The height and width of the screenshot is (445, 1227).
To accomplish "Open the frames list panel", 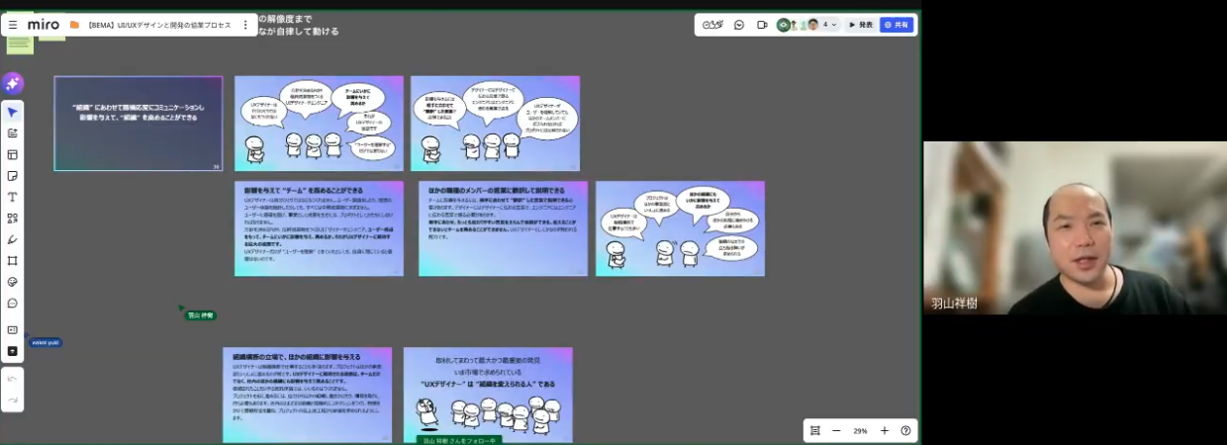I will click(x=815, y=431).
